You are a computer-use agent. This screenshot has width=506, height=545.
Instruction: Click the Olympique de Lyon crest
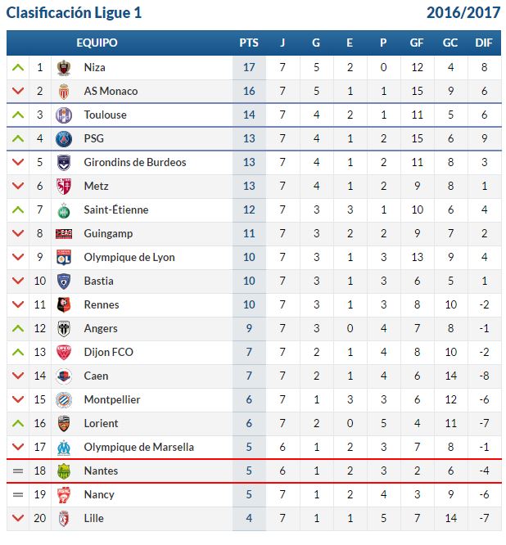64,258
